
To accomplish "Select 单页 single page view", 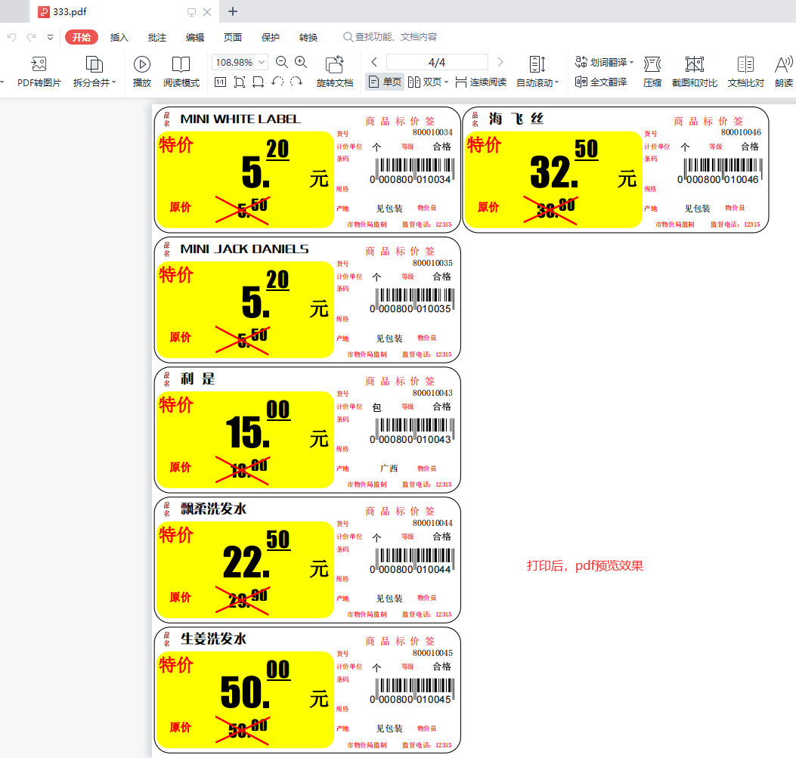I will tap(385, 82).
